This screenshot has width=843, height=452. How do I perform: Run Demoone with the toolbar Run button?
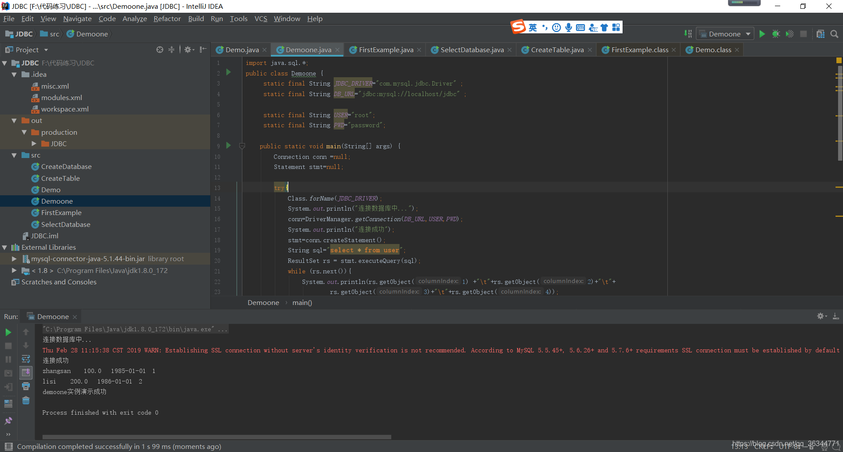tap(762, 34)
